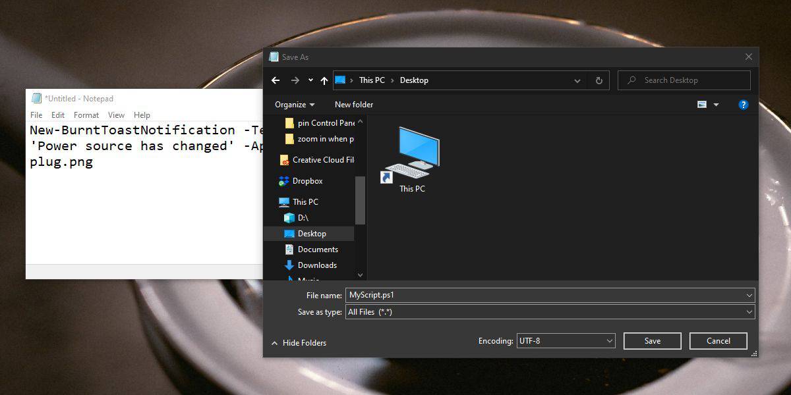Select the Desktop breadcrumb in the address bar
Screen dimensions: 791x395
click(x=414, y=80)
